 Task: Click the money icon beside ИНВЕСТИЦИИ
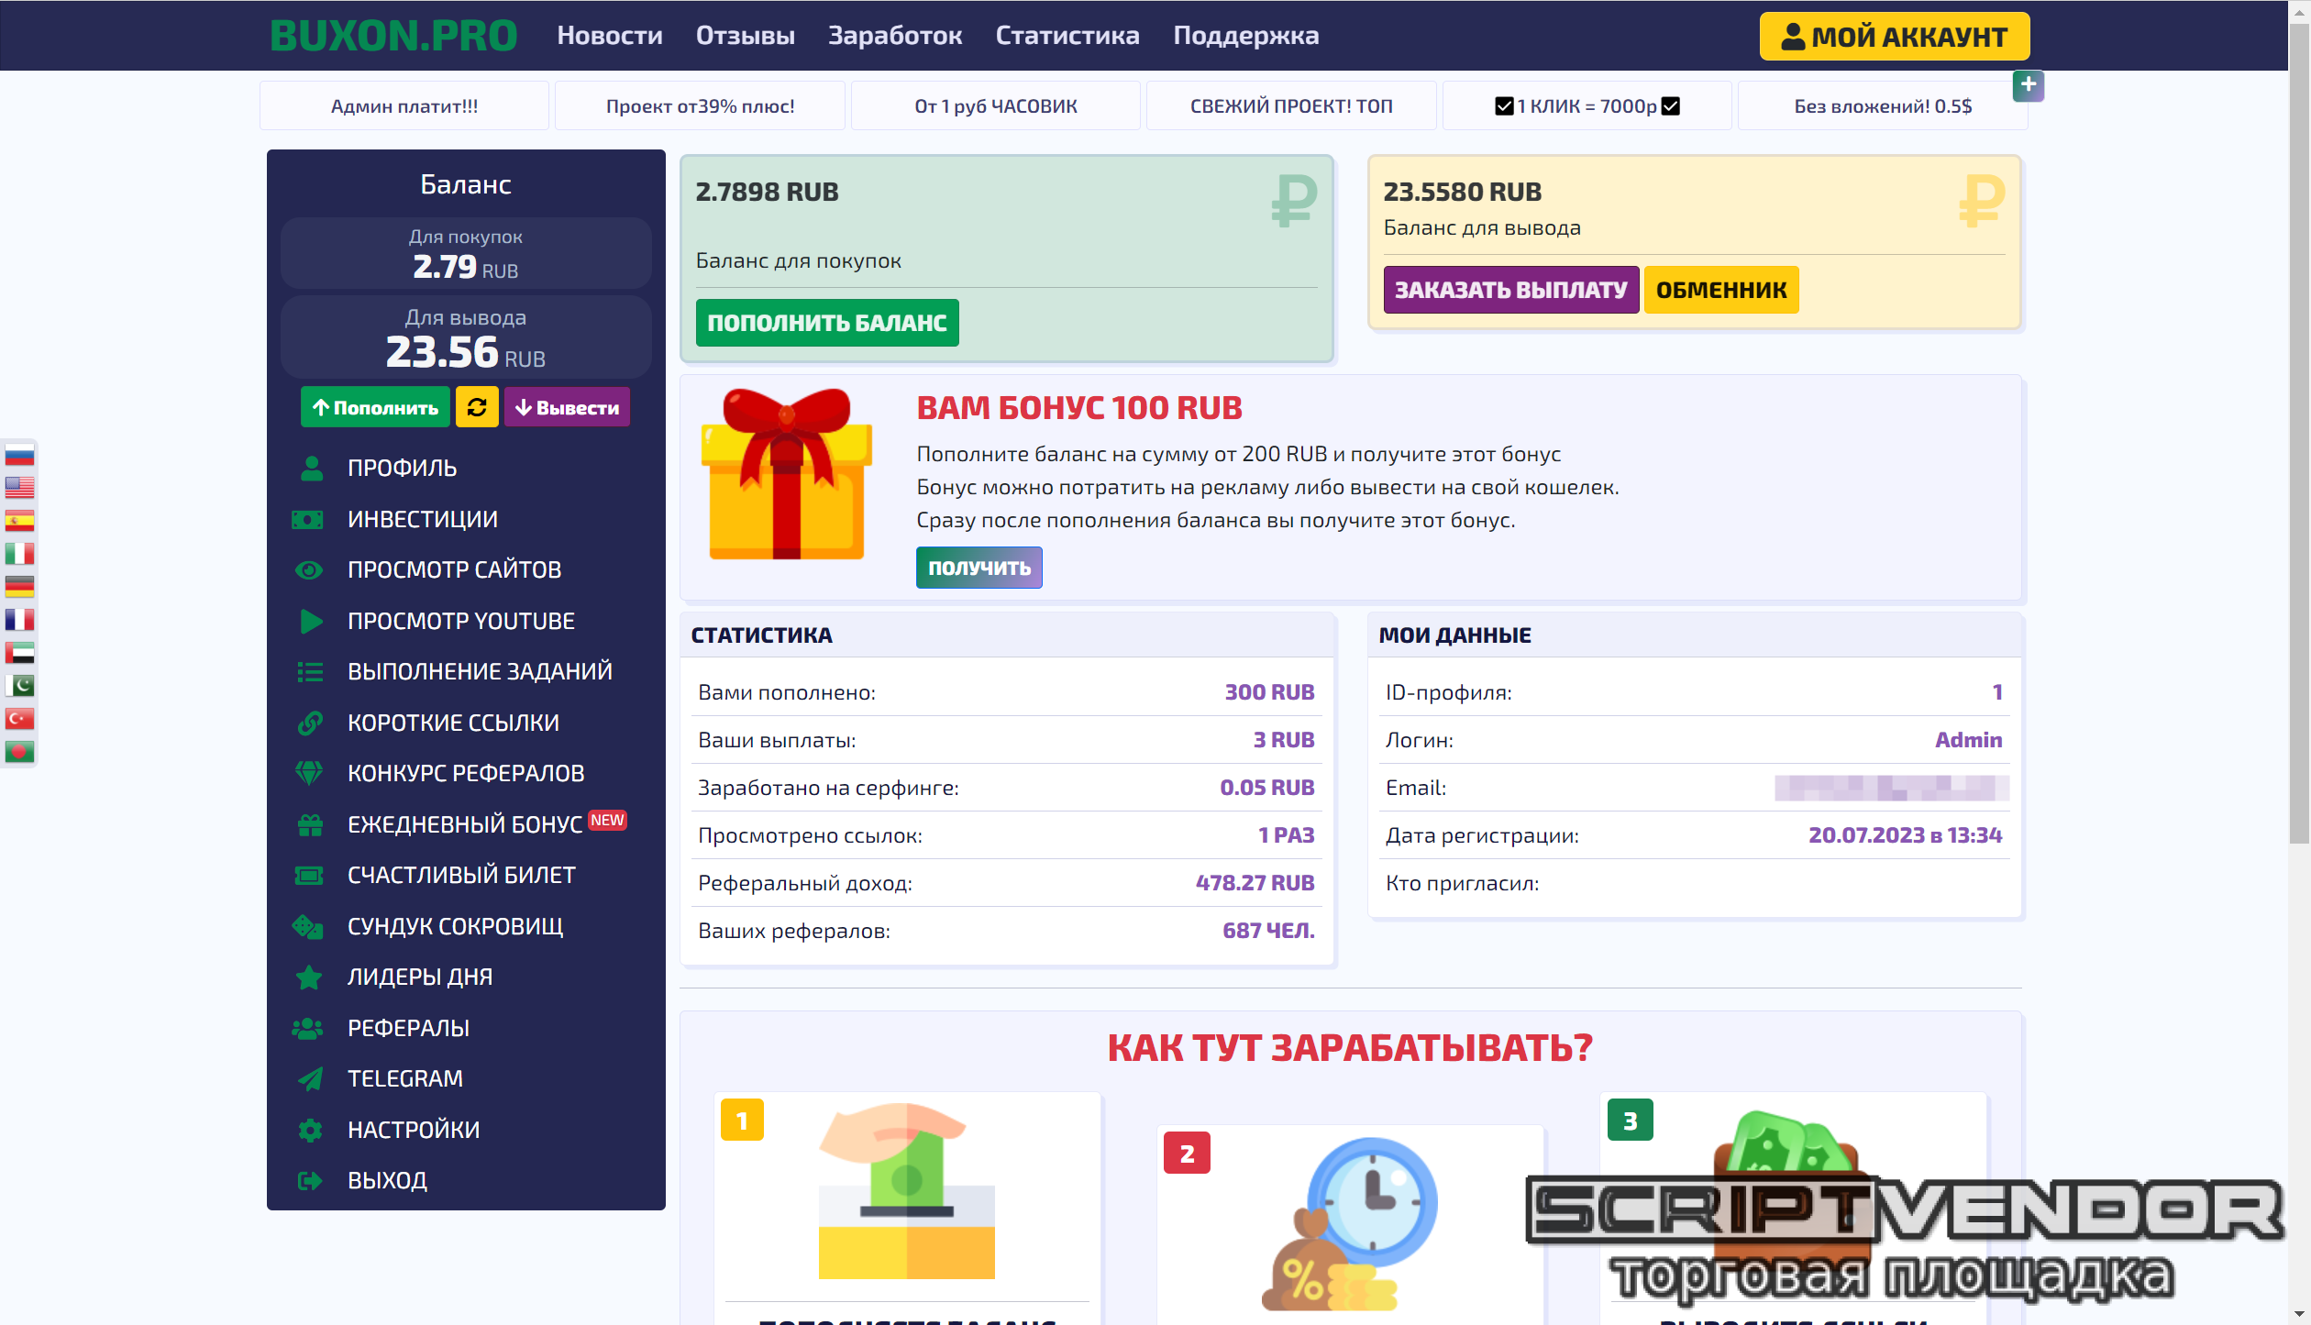coord(307,519)
